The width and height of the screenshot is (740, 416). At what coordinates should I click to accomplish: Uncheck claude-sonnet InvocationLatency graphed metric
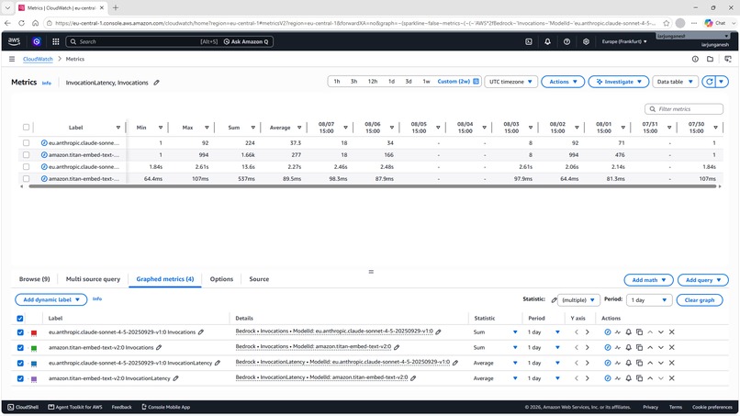click(x=20, y=363)
